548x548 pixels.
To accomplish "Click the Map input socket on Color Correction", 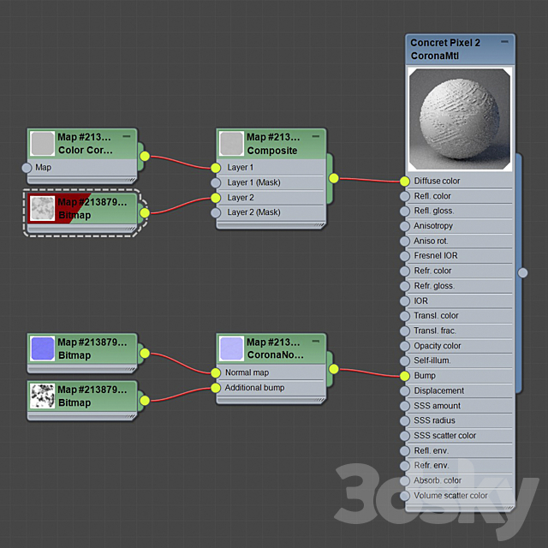I will point(27,167).
